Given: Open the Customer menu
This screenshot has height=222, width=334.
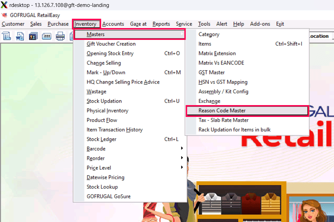Looking at the screenshot, I should pyautogui.click(x=13, y=24).
